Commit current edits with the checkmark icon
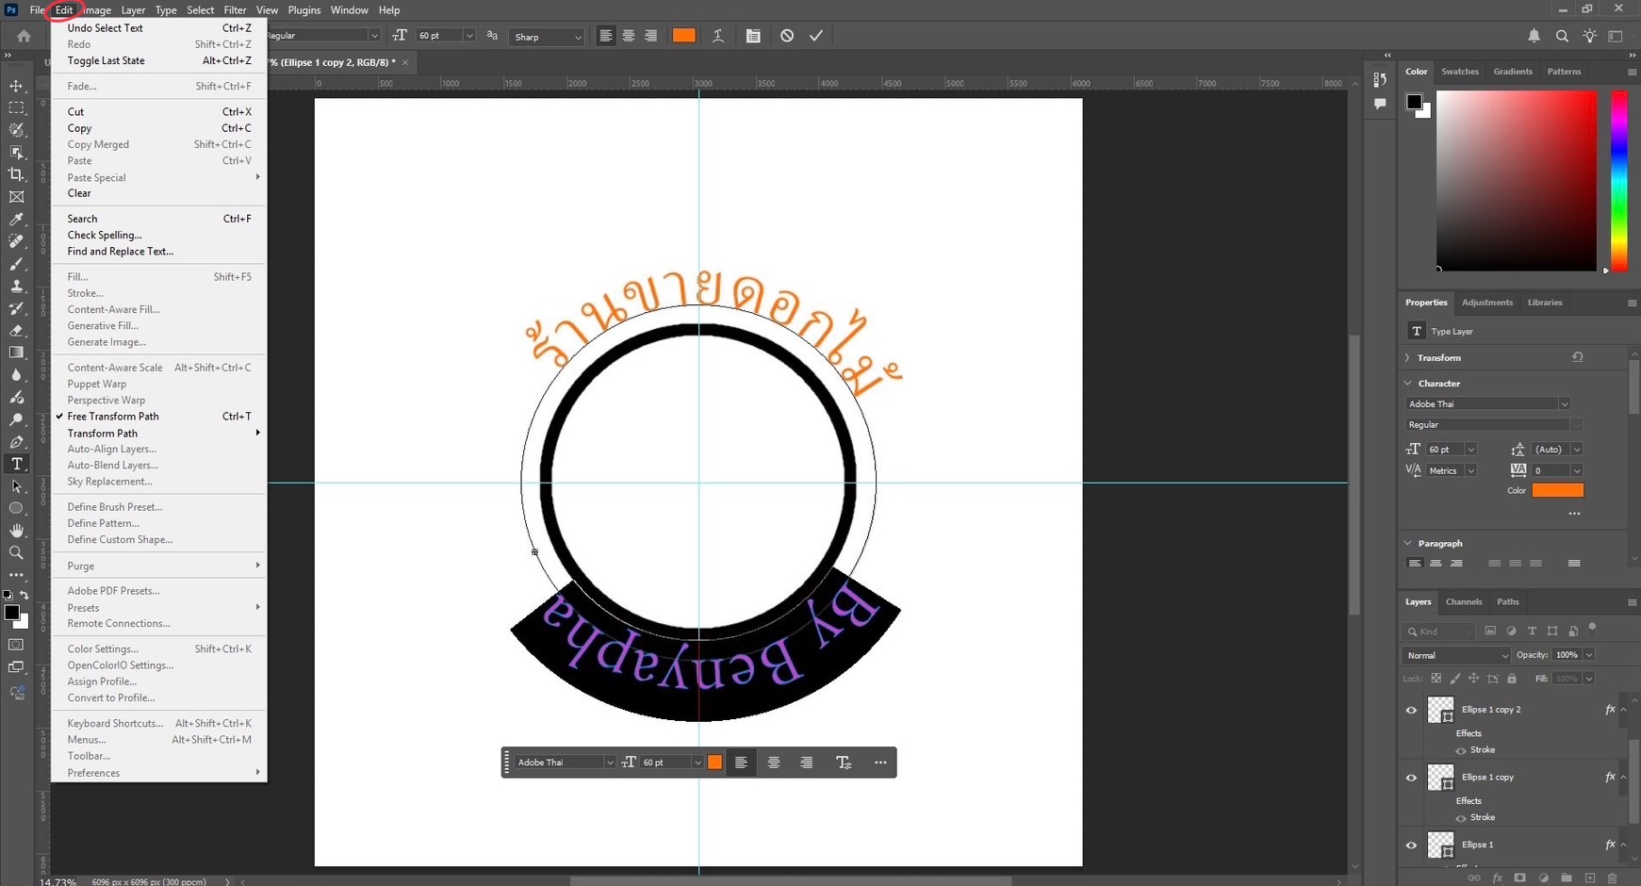The height and width of the screenshot is (886, 1641). [816, 36]
